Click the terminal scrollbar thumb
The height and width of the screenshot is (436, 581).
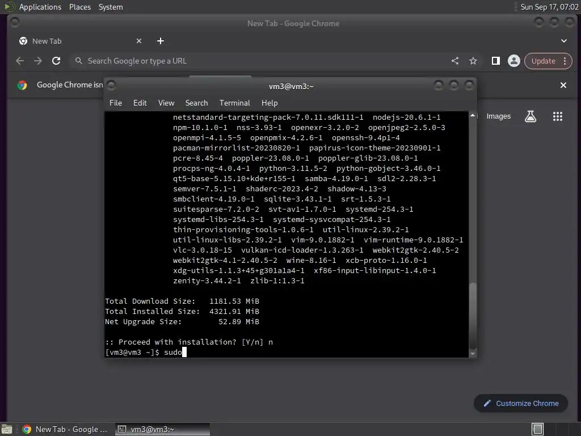point(473,316)
